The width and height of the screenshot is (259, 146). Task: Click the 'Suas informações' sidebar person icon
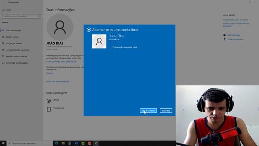click(3, 30)
